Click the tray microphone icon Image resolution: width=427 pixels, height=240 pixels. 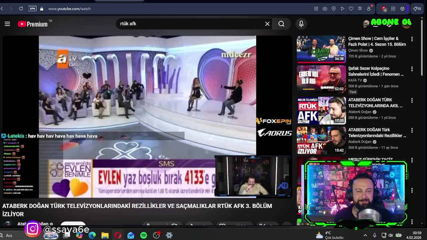(x=375, y=235)
